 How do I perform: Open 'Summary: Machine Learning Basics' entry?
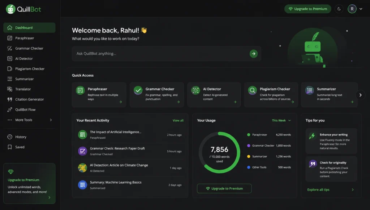point(130,185)
